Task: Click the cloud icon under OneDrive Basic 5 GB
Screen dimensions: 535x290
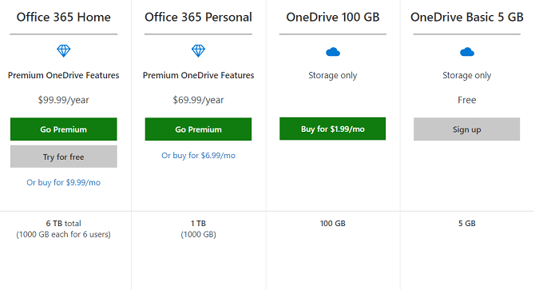Action: (x=467, y=52)
